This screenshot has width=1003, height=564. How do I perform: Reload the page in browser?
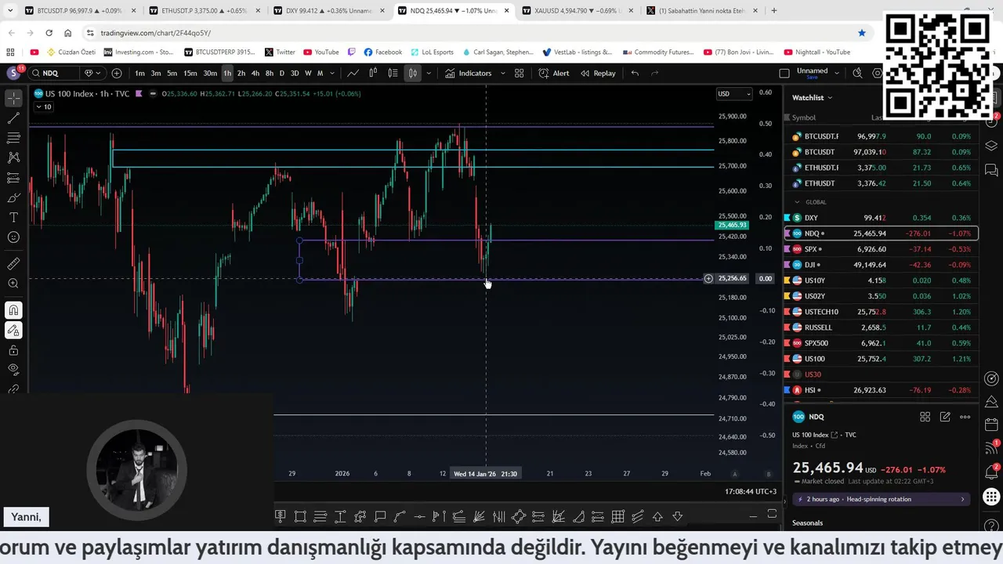(49, 33)
